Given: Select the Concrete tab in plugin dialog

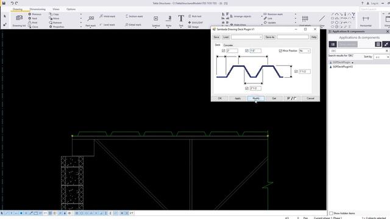Looking at the screenshot, I should [x=228, y=45].
